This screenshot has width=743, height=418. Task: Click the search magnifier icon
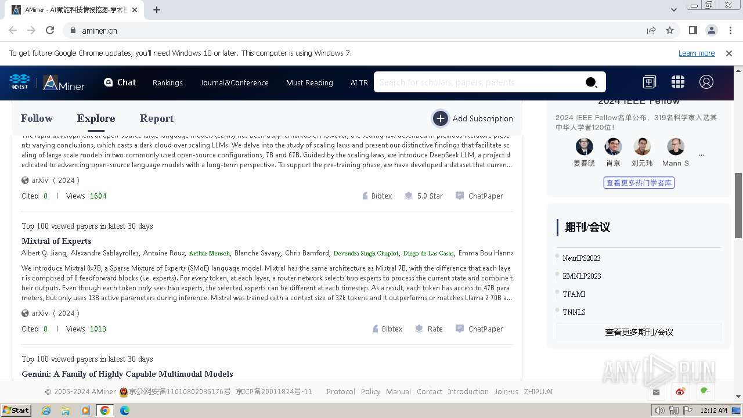click(591, 82)
